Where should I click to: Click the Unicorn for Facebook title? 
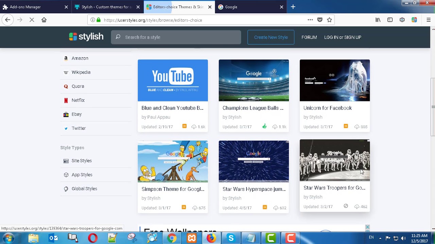328,108
